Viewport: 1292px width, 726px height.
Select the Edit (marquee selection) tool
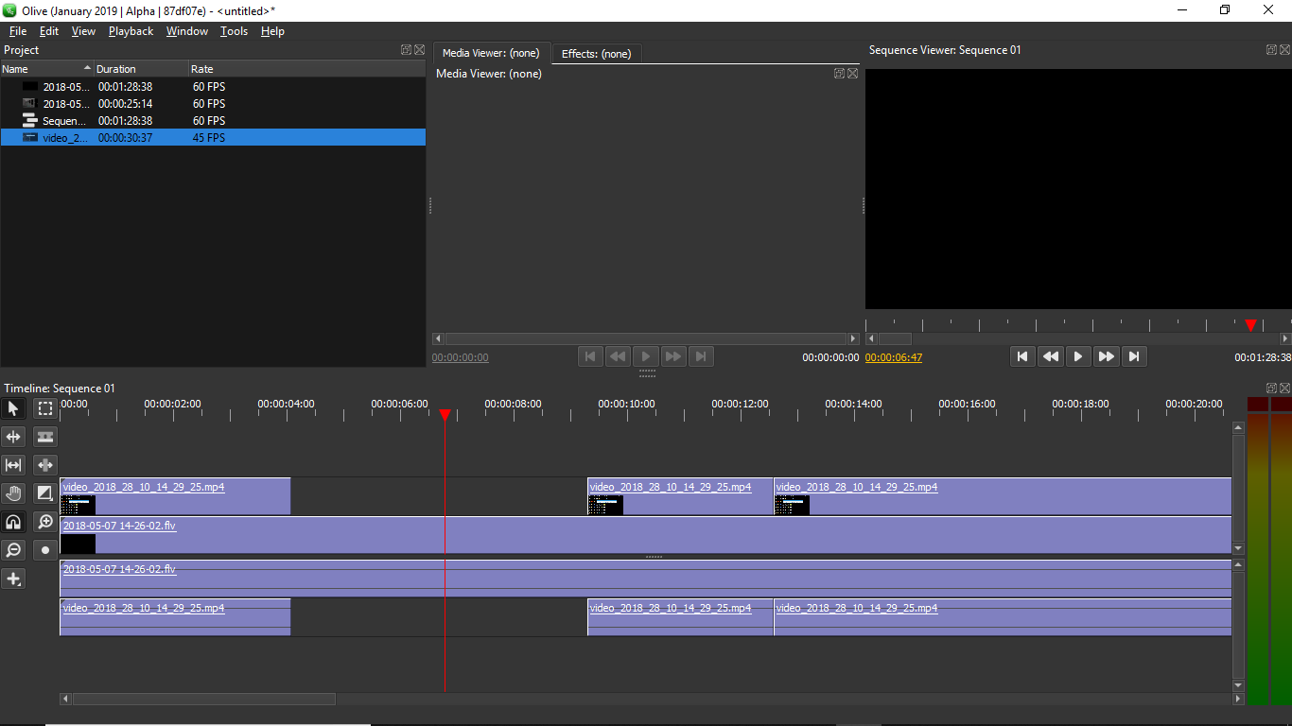point(45,408)
